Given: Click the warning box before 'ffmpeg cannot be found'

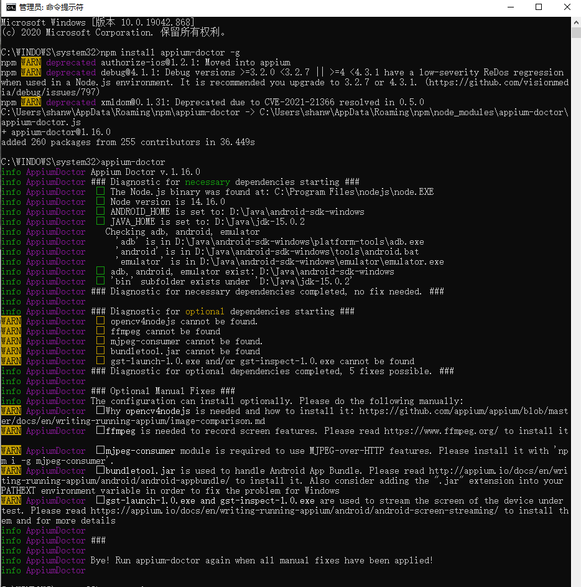Looking at the screenshot, I should (x=100, y=330).
